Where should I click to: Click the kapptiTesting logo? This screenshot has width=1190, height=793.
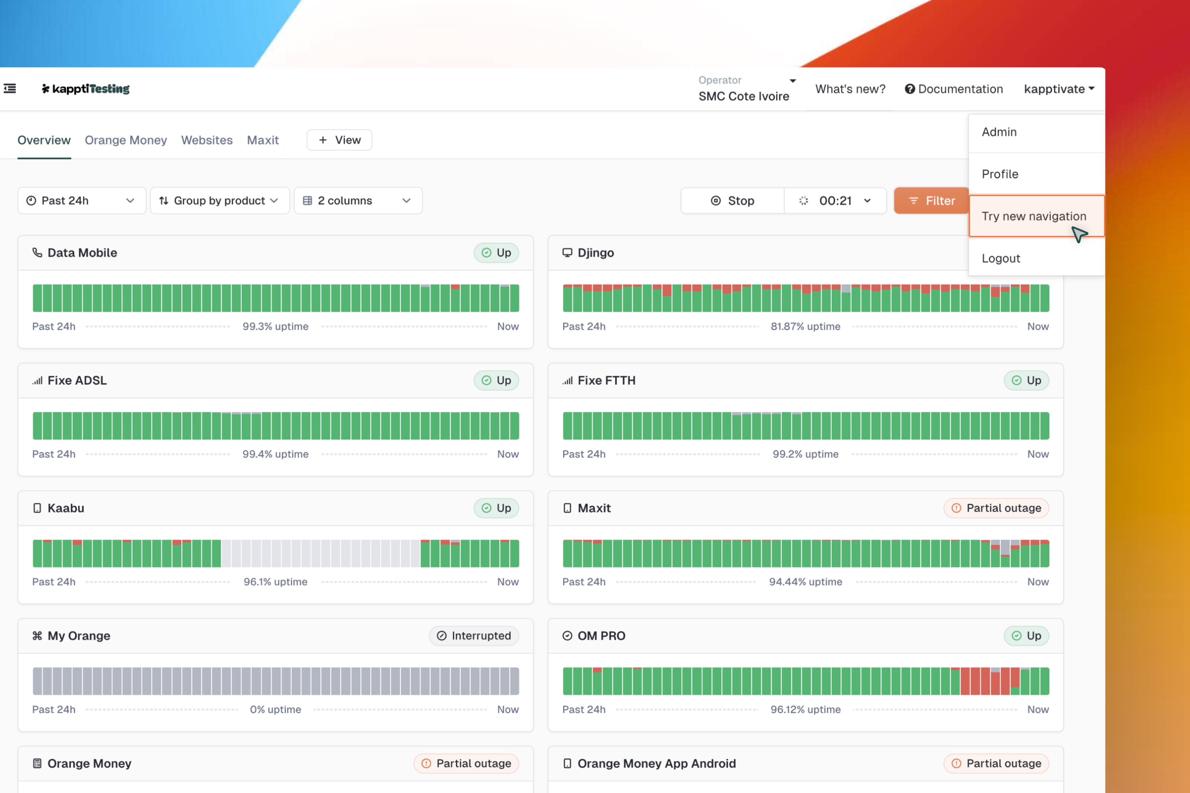pyautogui.click(x=86, y=89)
